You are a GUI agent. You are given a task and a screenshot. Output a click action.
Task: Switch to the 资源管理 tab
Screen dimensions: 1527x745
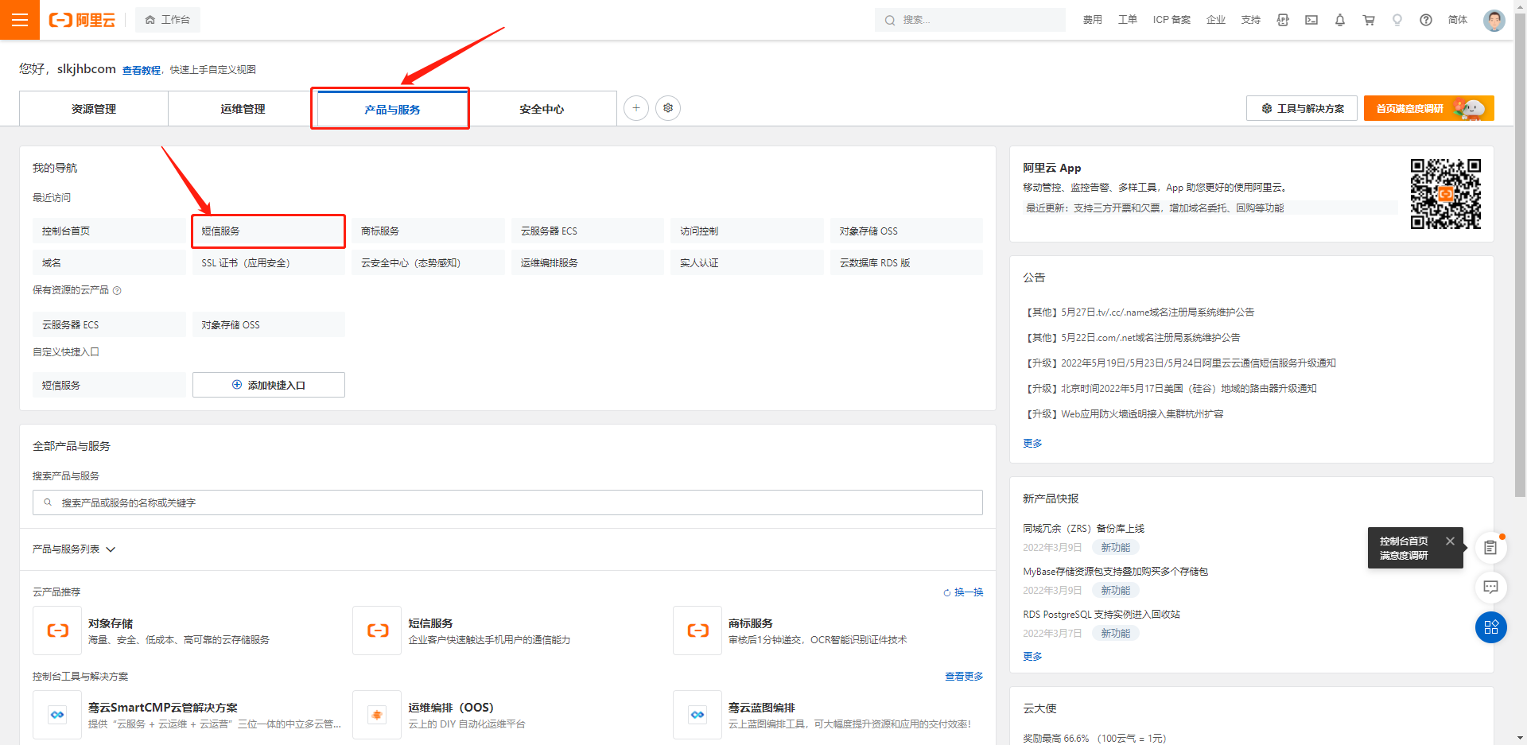pos(94,109)
